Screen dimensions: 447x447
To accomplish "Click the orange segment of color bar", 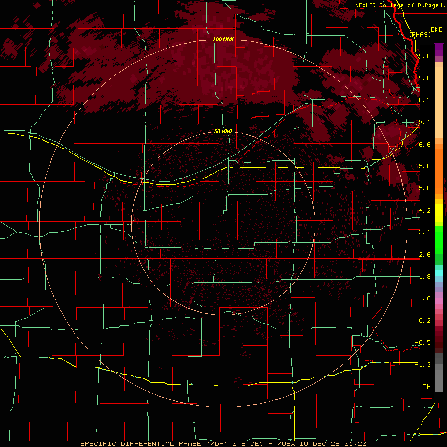I will click(439, 171).
